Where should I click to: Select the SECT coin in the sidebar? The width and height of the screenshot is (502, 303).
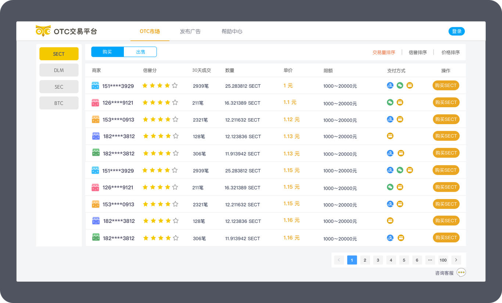click(59, 54)
